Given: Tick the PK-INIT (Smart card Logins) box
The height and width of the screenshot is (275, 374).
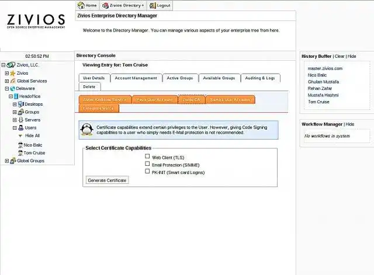Looking at the screenshot, I should coord(147,171).
